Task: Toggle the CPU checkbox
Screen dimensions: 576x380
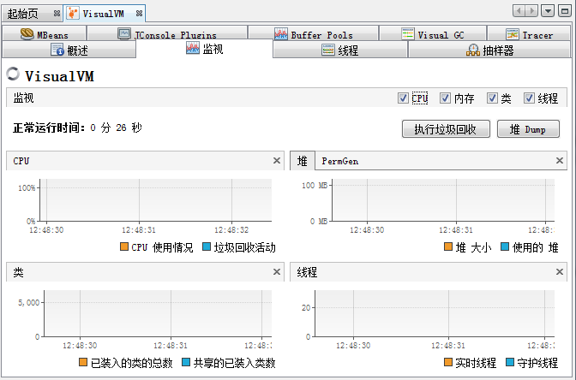Action: point(403,98)
